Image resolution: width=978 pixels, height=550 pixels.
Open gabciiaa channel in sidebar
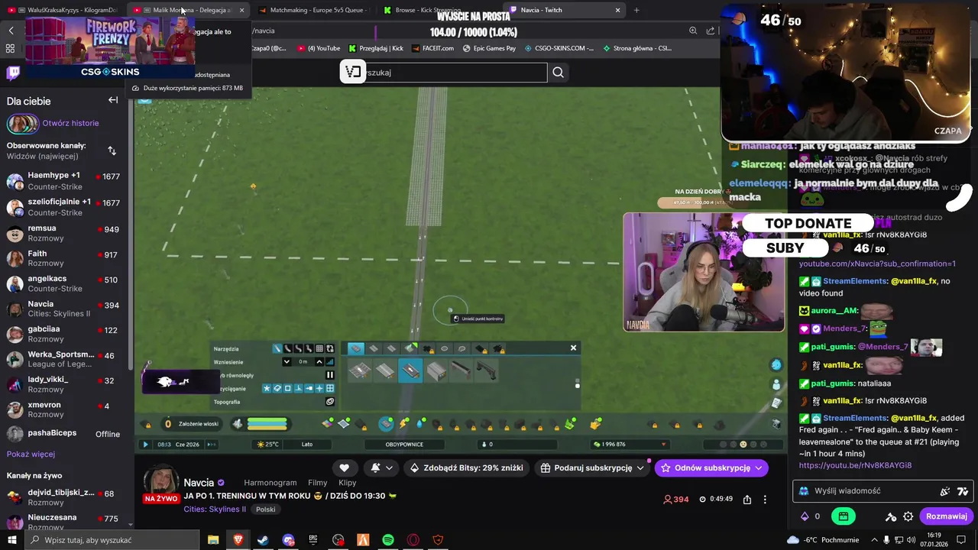63,334
